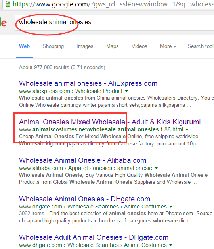Open Wholesale Animal Onesies DHgate.com link

point(84,199)
